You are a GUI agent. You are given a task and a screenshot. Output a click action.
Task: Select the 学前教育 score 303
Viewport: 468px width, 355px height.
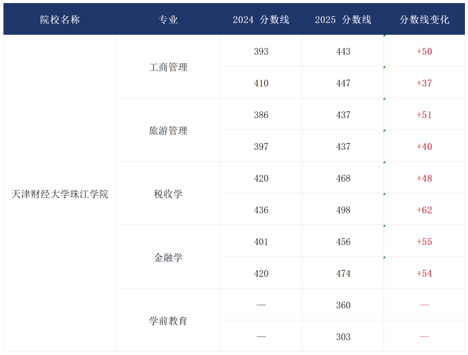click(x=343, y=337)
